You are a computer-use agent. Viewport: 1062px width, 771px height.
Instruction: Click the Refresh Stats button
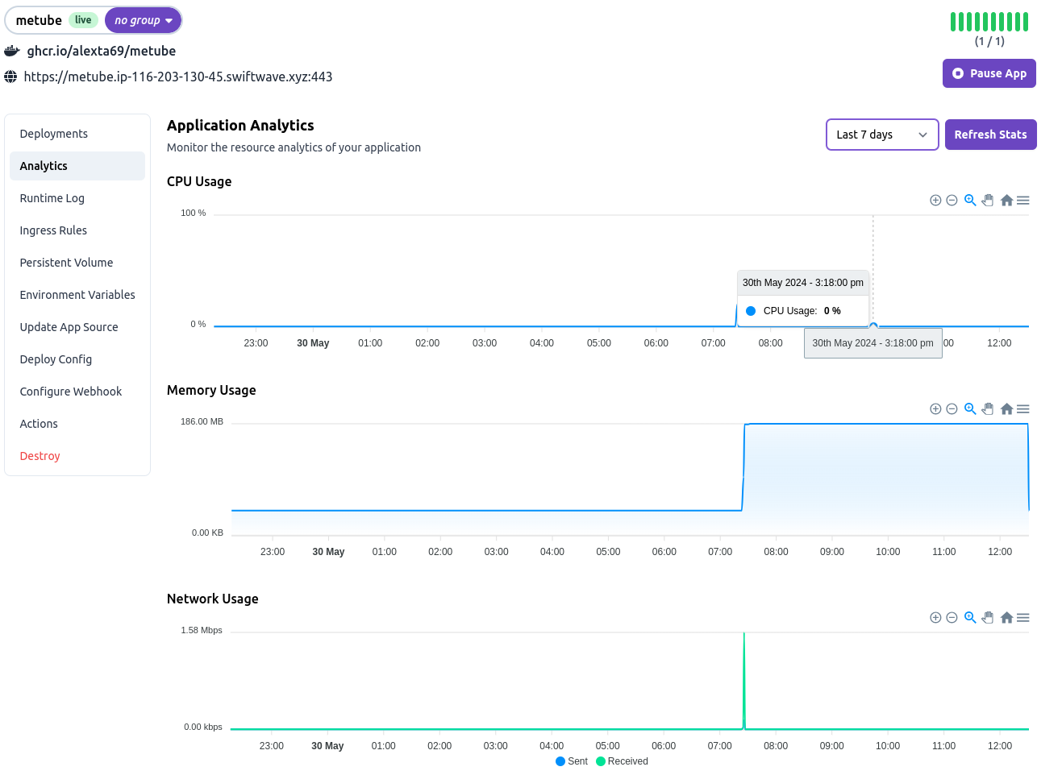pyautogui.click(x=991, y=135)
